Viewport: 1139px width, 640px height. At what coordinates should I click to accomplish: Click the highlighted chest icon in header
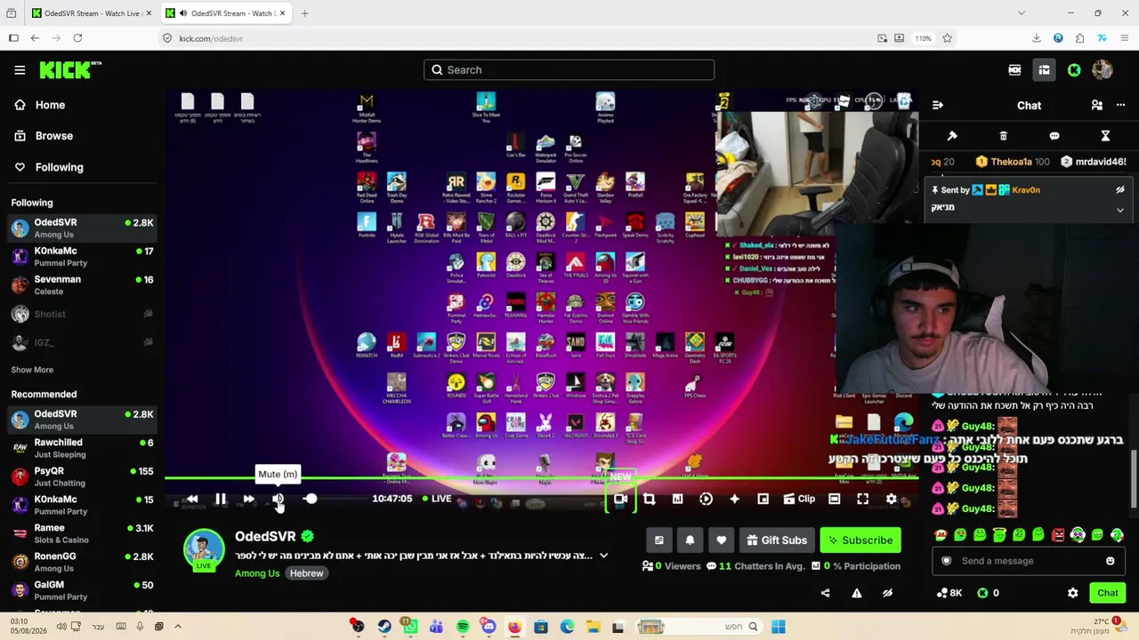tap(1044, 69)
